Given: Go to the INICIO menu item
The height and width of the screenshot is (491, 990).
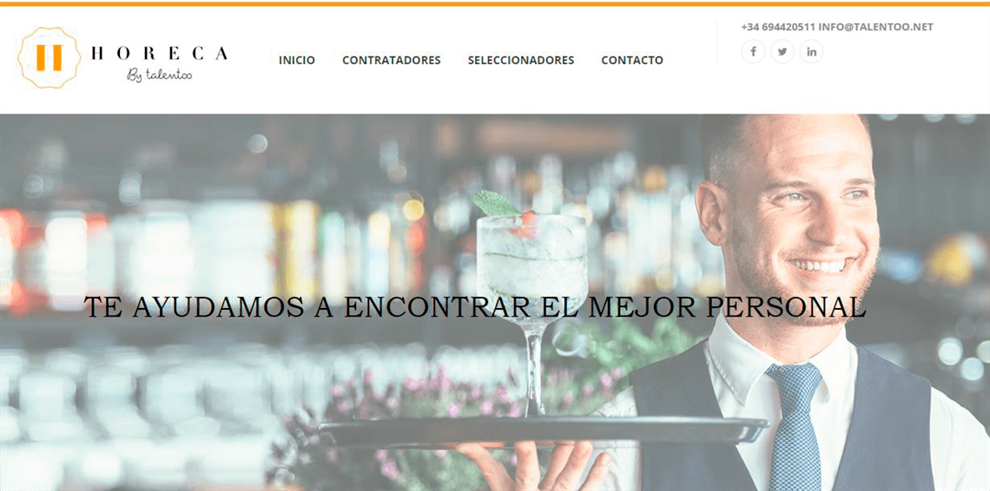Looking at the screenshot, I should point(297,61).
